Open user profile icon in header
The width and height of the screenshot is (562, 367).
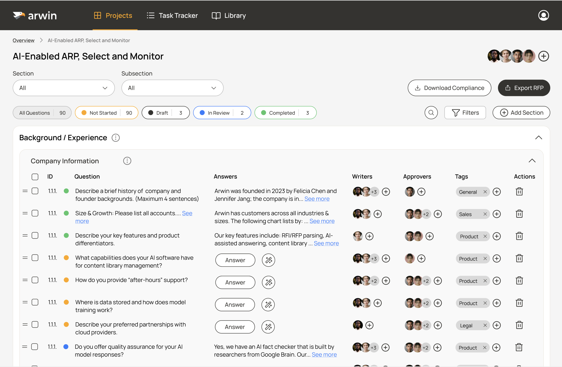(x=543, y=15)
